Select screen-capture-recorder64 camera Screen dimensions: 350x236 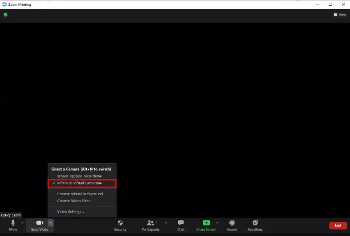pyautogui.click(x=82, y=176)
